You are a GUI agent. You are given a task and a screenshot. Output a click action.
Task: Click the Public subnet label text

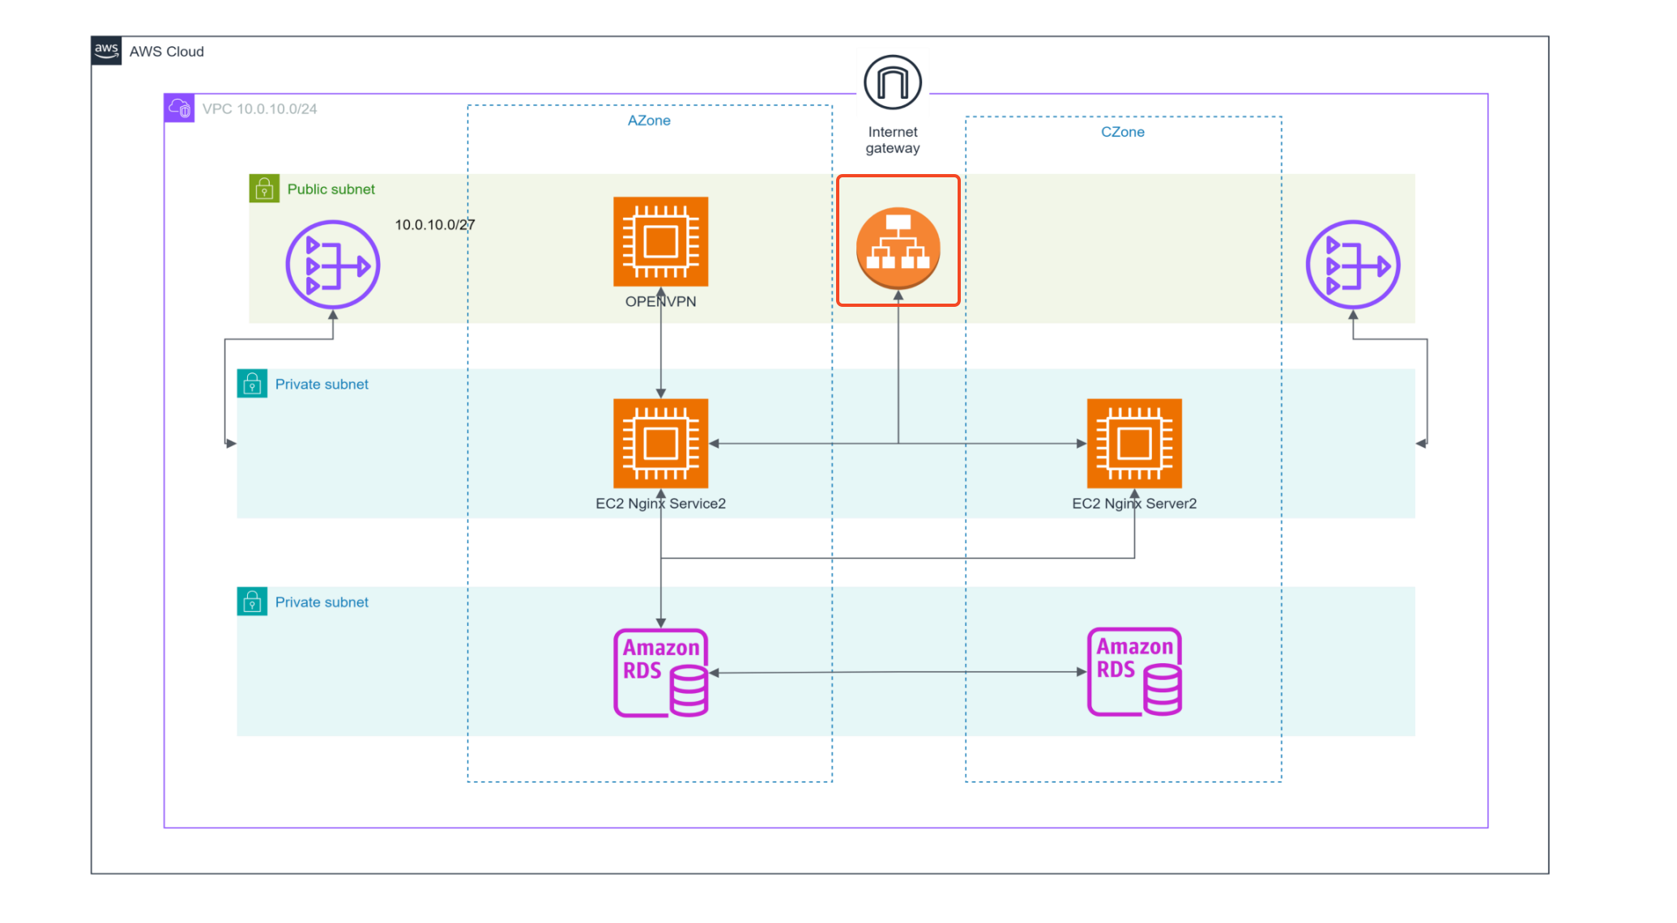pyautogui.click(x=331, y=189)
